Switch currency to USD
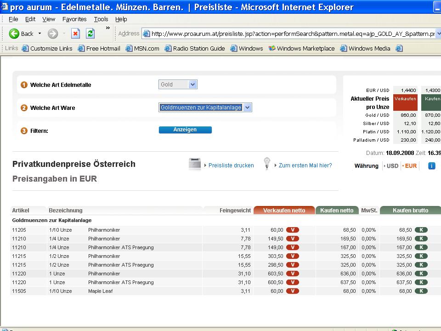Screen dimensions: 441x331 tap(392, 166)
